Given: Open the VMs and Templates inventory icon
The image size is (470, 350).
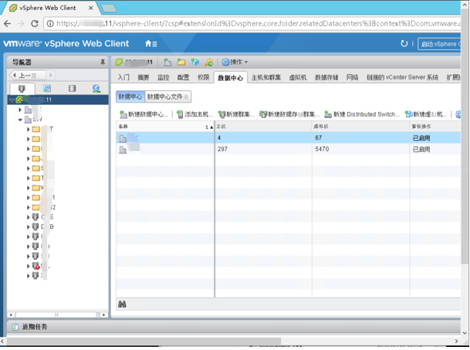Looking at the screenshot, I should 47,89.
